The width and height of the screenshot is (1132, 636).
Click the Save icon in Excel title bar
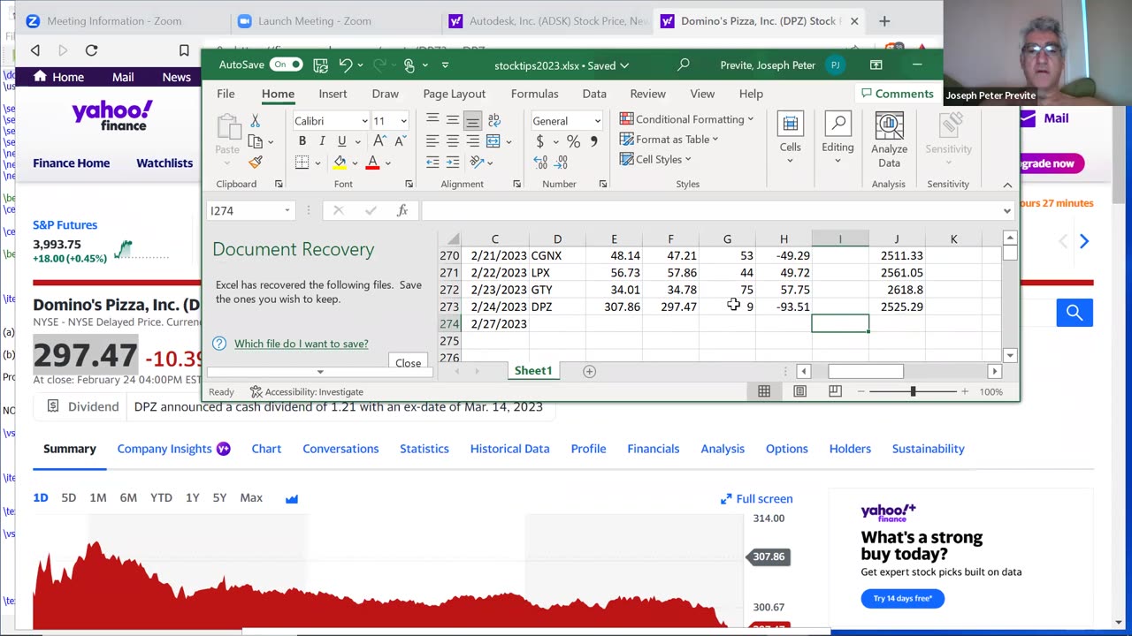coord(320,64)
